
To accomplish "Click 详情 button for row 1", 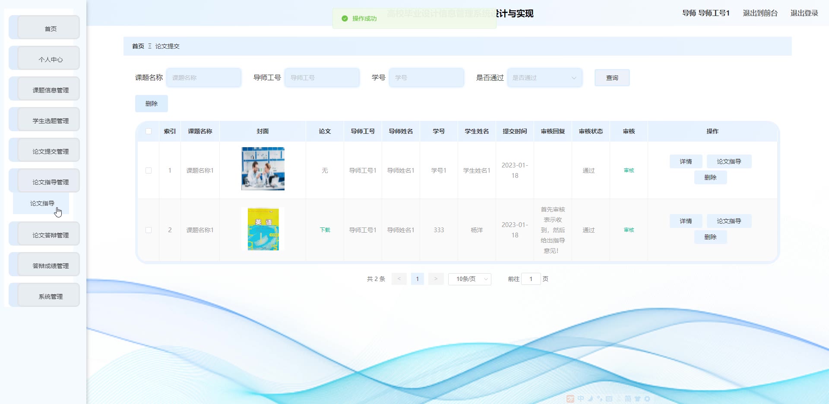I will 686,161.
